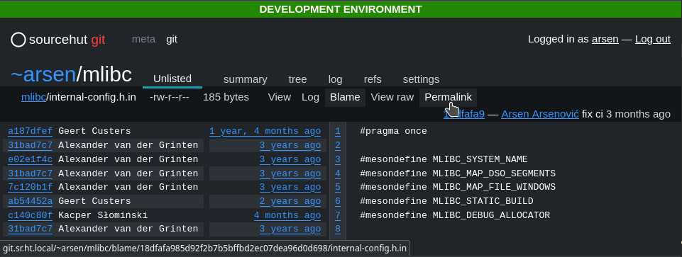Click the sourcehut circle logo icon
This screenshot has height=257, width=682.
18,40
